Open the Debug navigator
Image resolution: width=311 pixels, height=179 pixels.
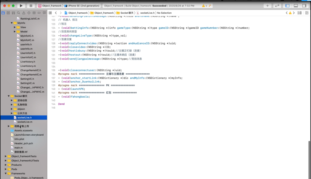[x=34, y=13]
